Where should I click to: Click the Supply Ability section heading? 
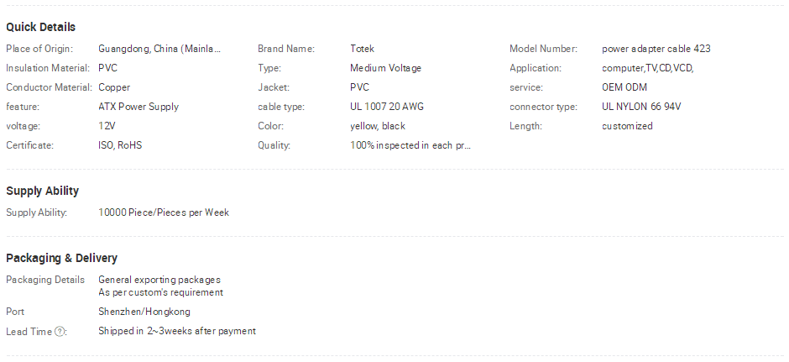coord(42,191)
